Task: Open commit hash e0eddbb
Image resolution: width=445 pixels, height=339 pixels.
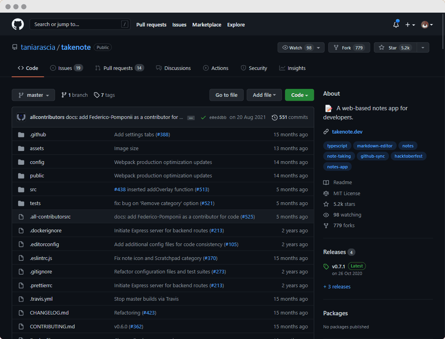Action: 218,117
